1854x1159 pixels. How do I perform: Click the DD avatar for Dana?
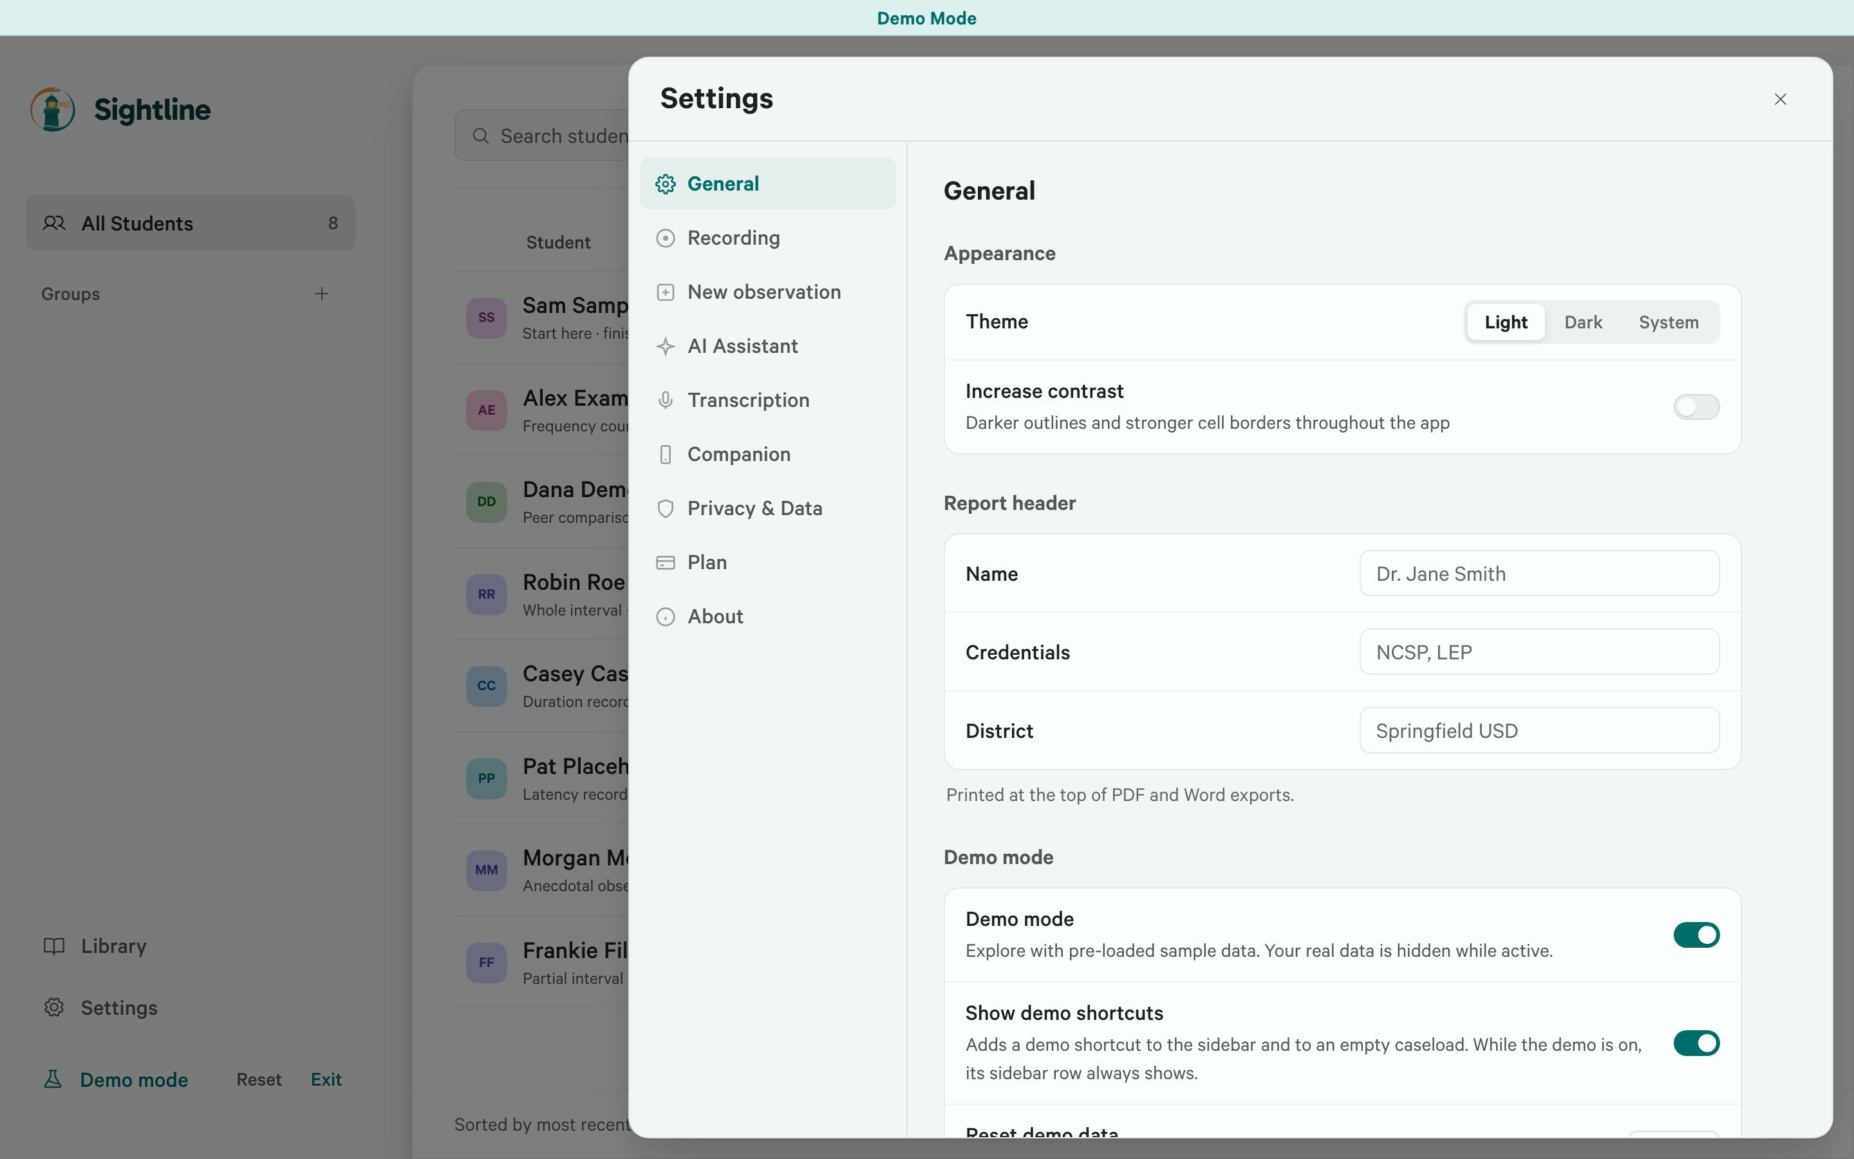pos(487,502)
